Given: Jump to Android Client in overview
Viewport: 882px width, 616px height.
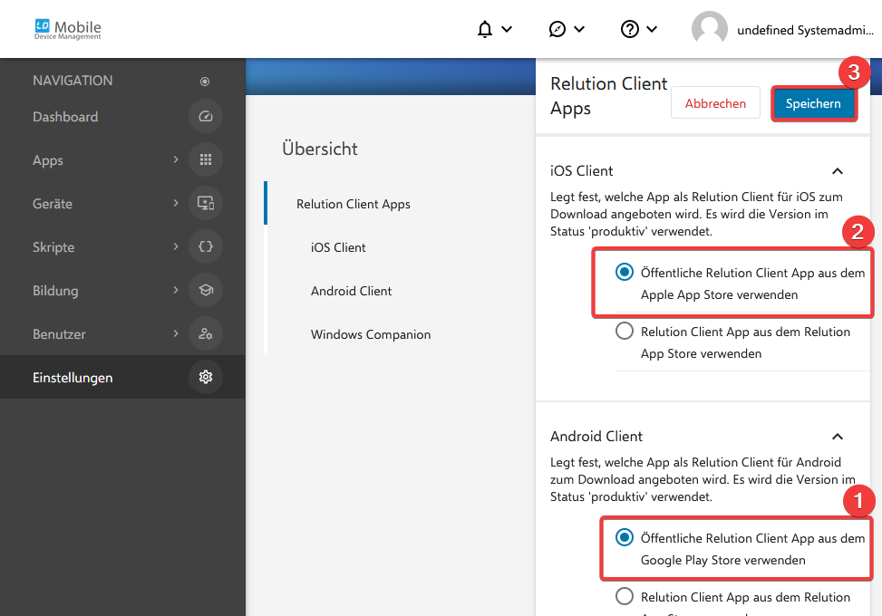Looking at the screenshot, I should tap(351, 291).
